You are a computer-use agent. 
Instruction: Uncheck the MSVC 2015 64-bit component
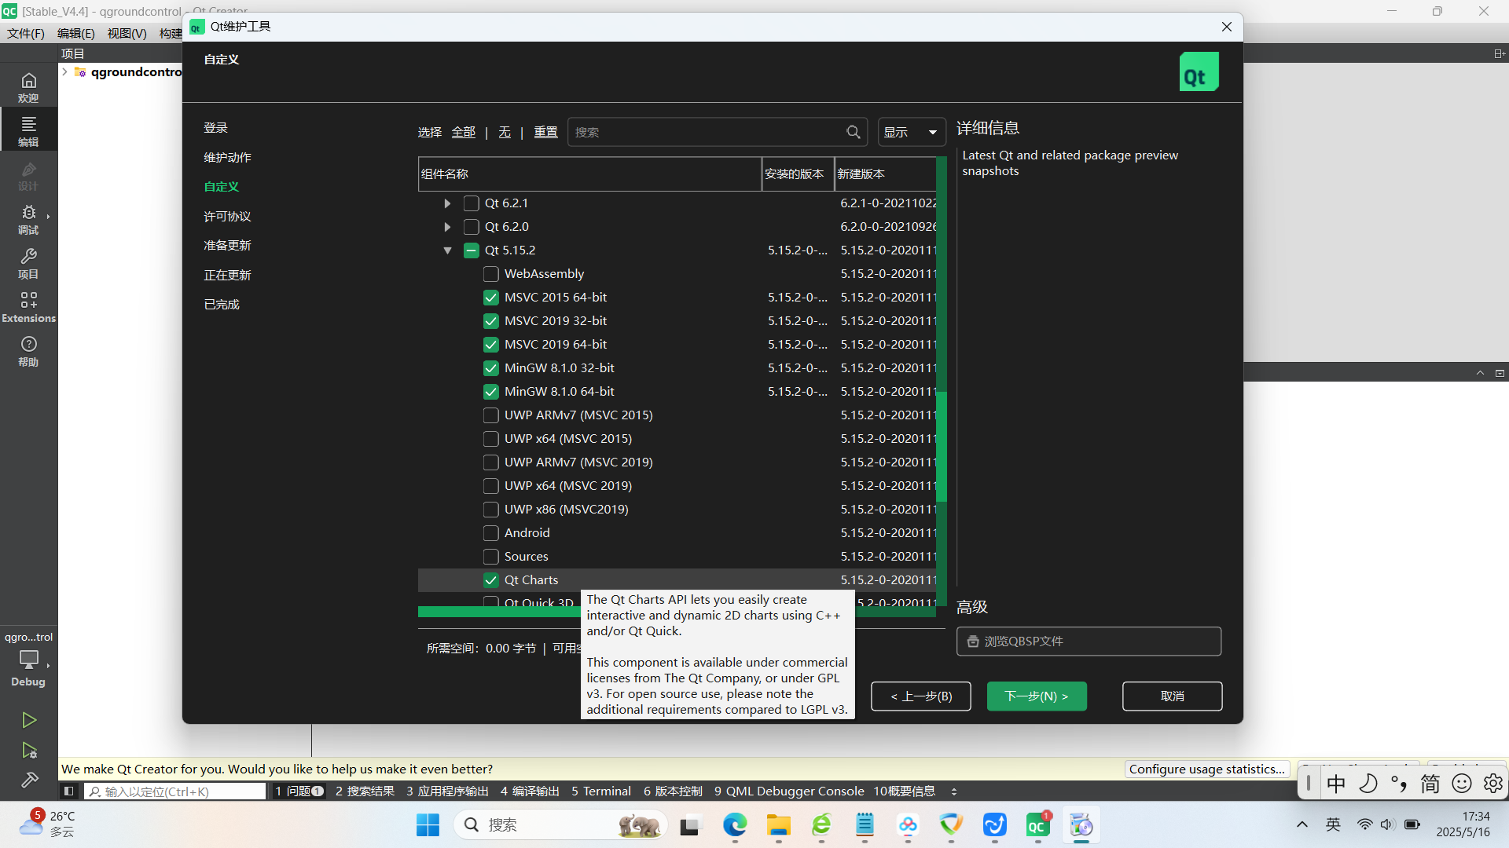pos(491,298)
